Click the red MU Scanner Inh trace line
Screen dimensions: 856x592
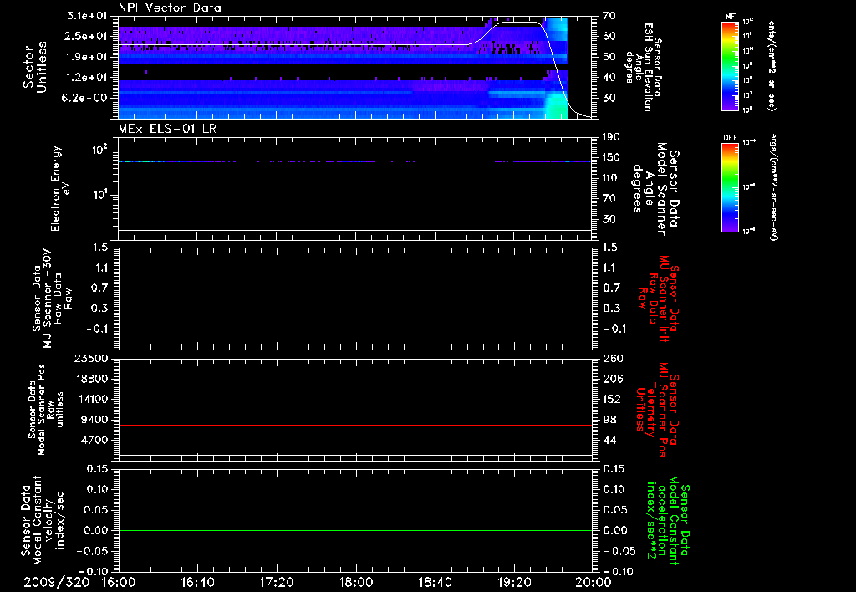355,324
